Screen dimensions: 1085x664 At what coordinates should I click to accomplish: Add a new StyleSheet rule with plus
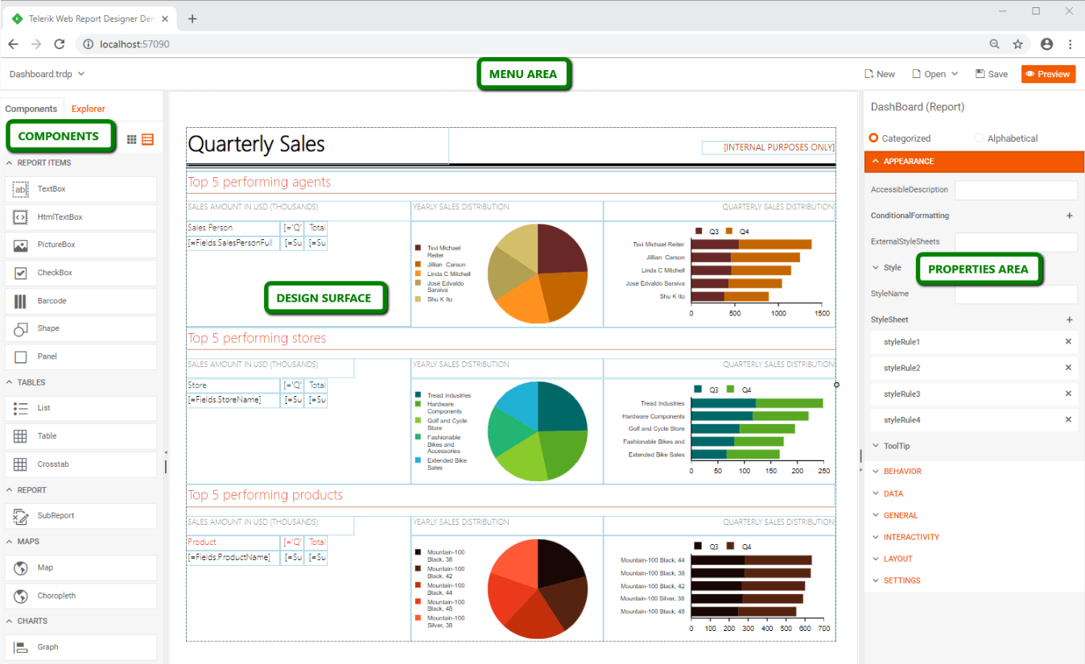(x=1070, y=320)
